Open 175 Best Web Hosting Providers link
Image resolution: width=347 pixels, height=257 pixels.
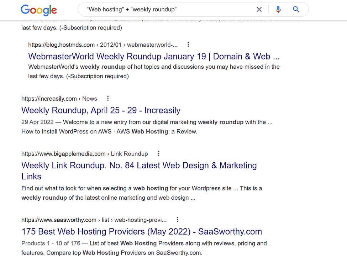click(142, 231)
